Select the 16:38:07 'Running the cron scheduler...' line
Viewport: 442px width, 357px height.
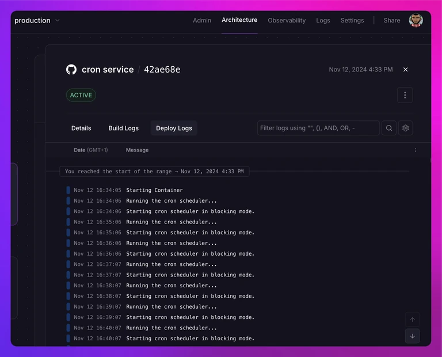pos(172,286)
